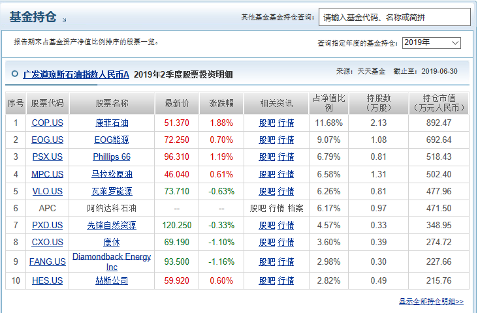This screenshot has width=478, height=313.
Task: Click the 11.68% net value ratio cell
Action: [x=328, y=123]
